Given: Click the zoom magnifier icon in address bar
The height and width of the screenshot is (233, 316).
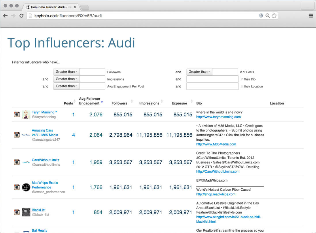Looking at the screenshot, I should (268, 16).
